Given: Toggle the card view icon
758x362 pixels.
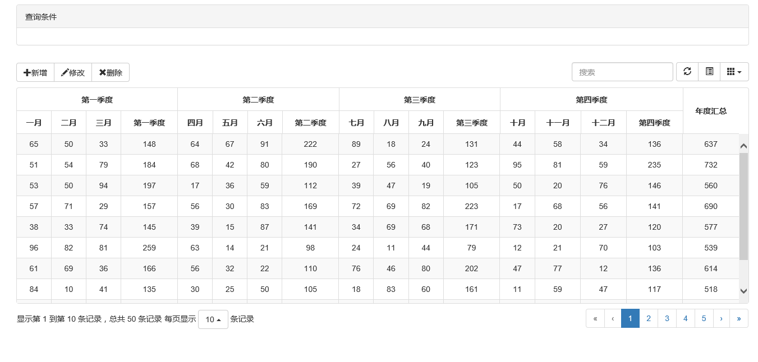Looking at the screenshot, I should [x=709, y=72].
